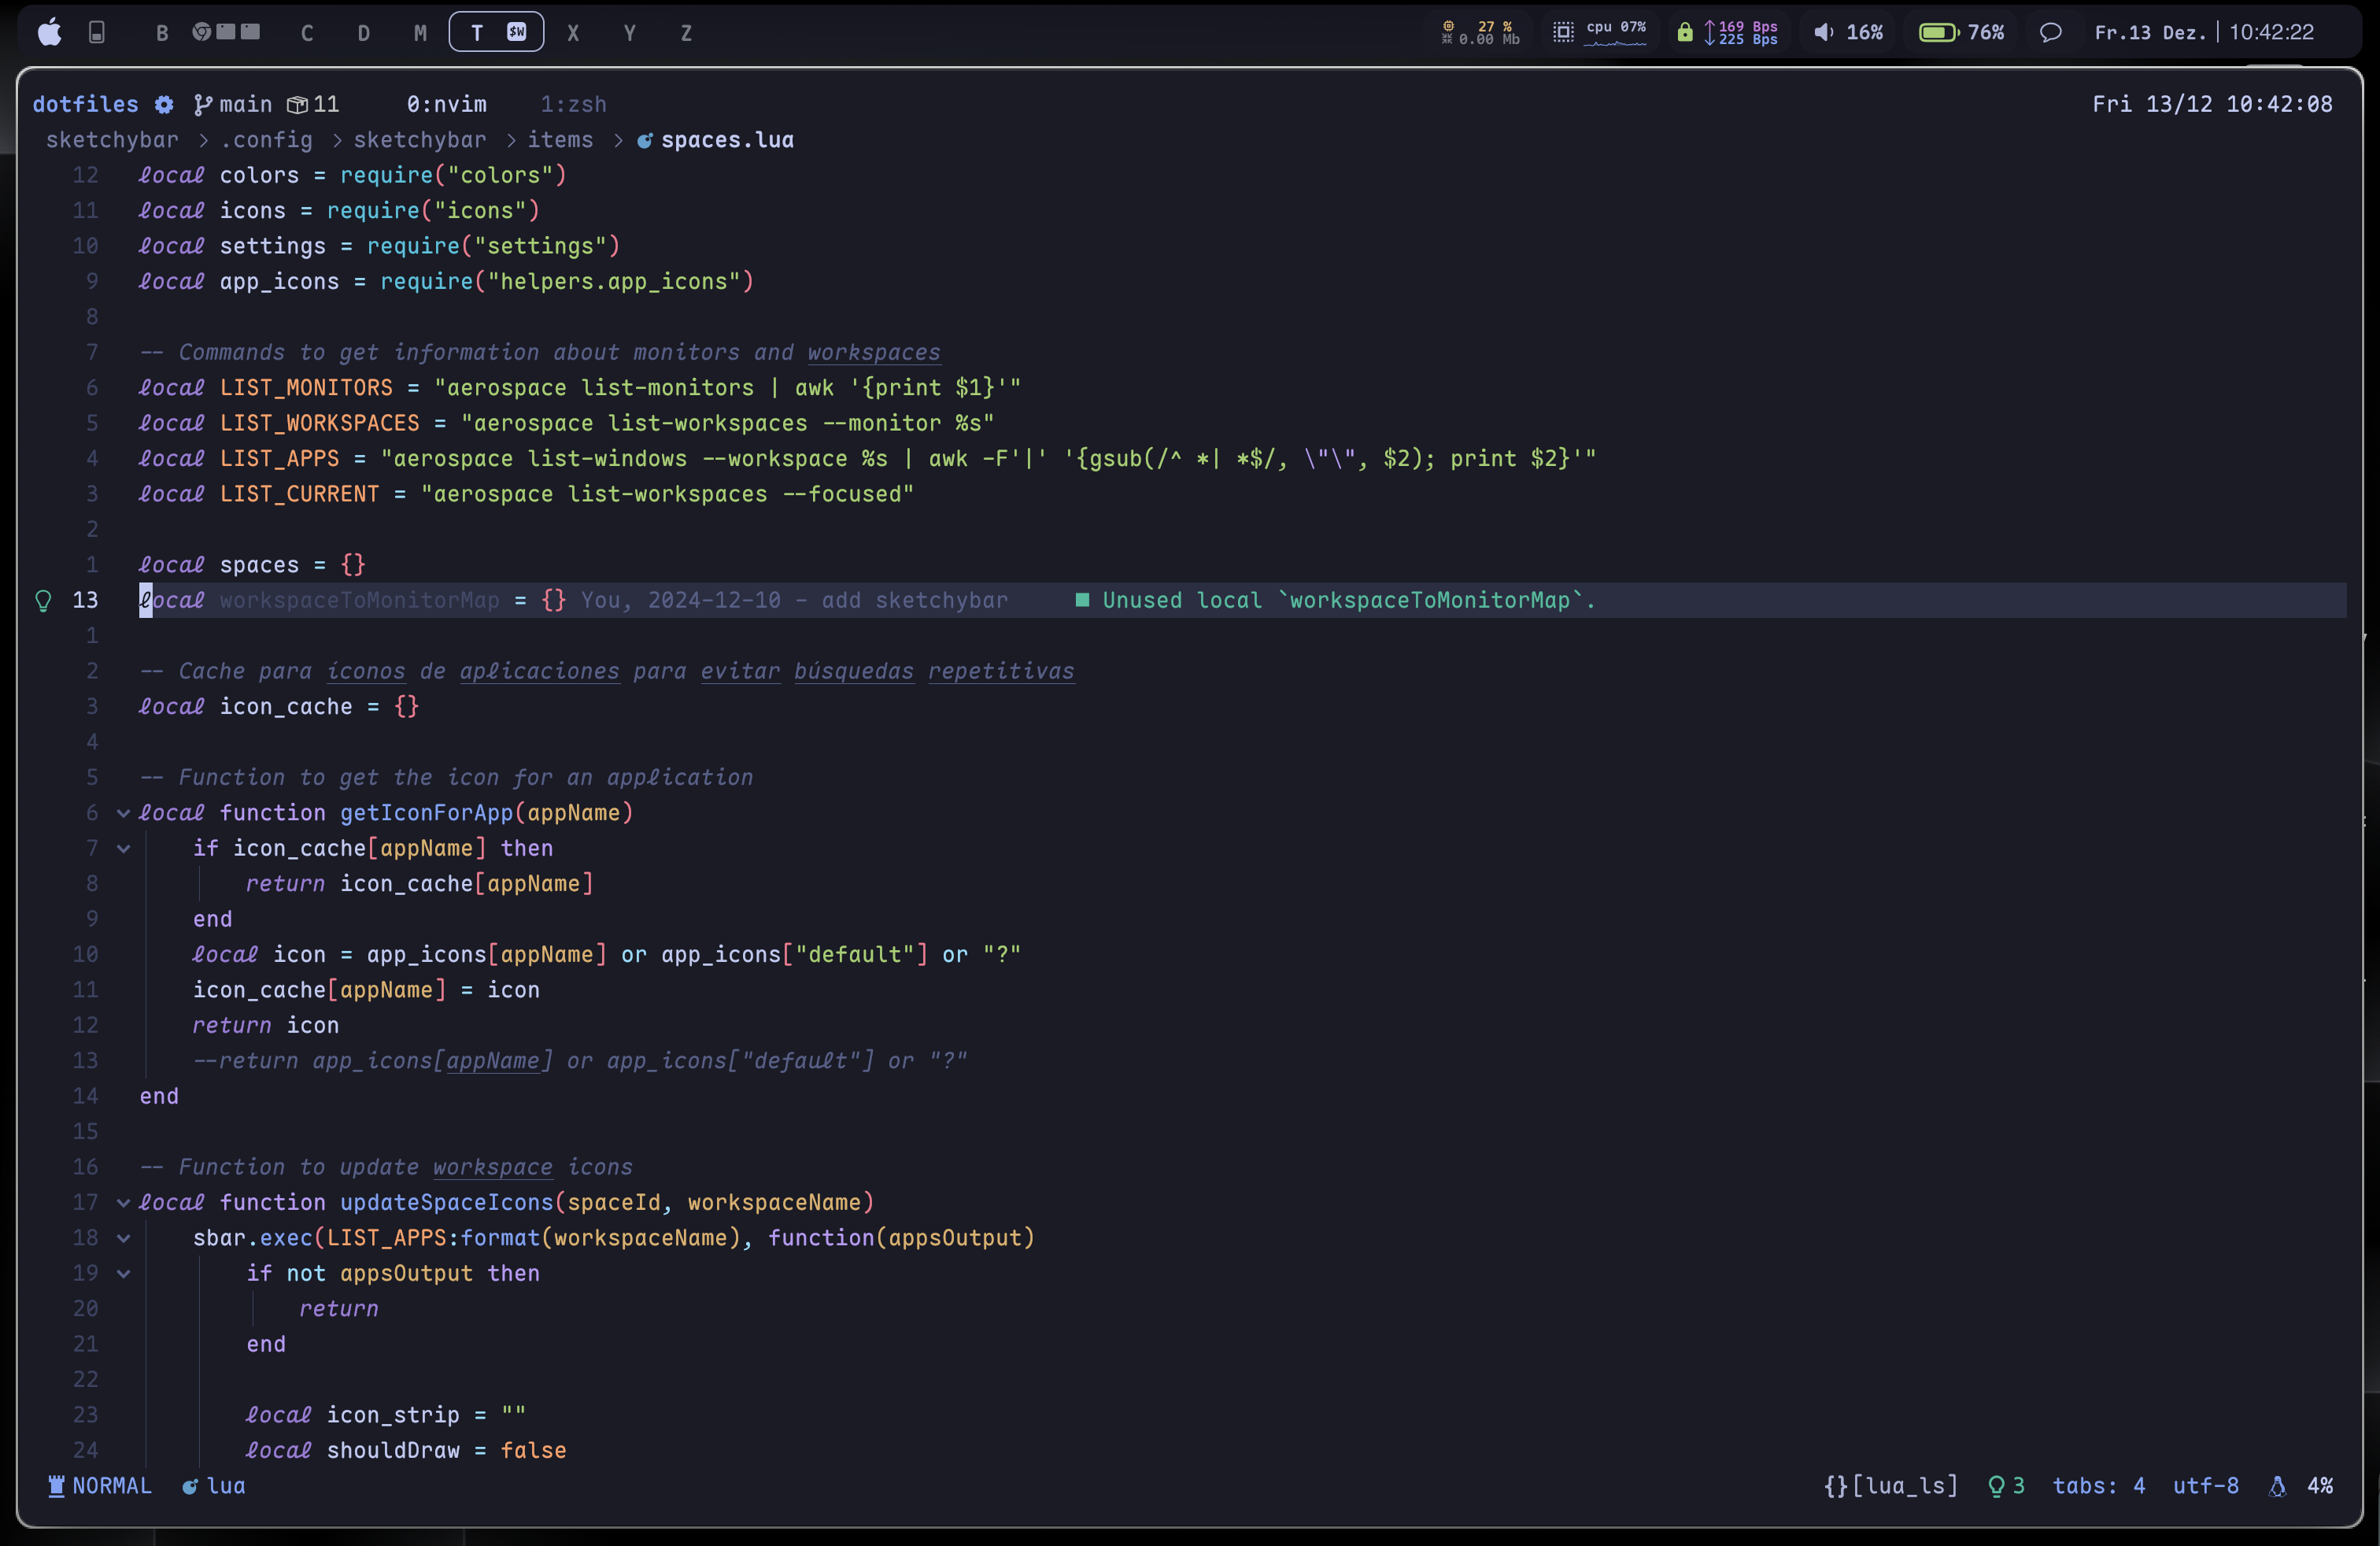Click the 76% battery value
This screenshot has width=2380, height=1546.
(x=1986, y=32)
